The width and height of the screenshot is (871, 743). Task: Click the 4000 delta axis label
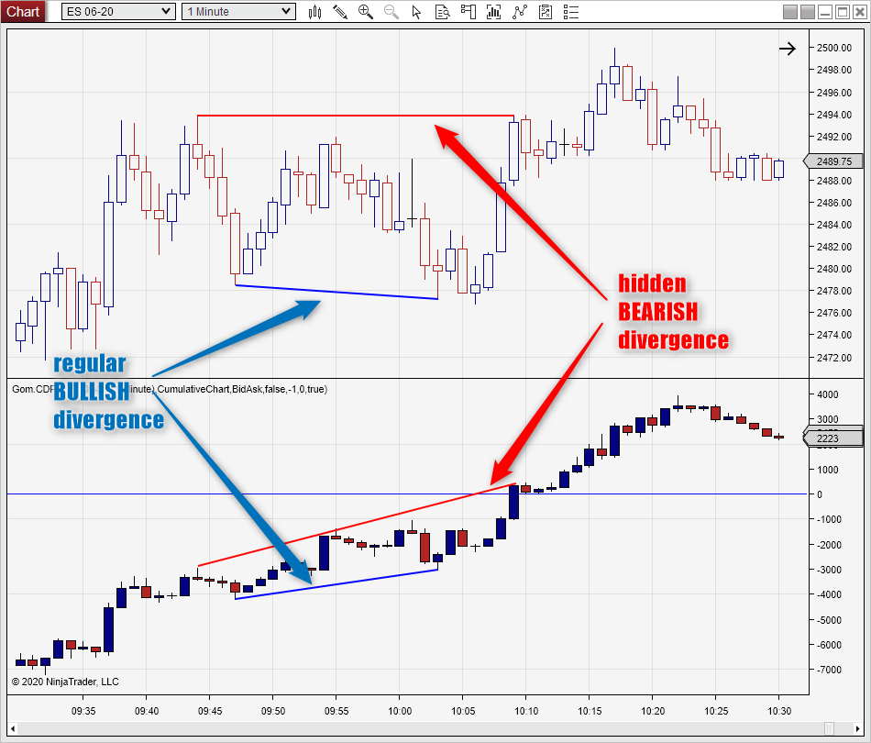point(828,394)
